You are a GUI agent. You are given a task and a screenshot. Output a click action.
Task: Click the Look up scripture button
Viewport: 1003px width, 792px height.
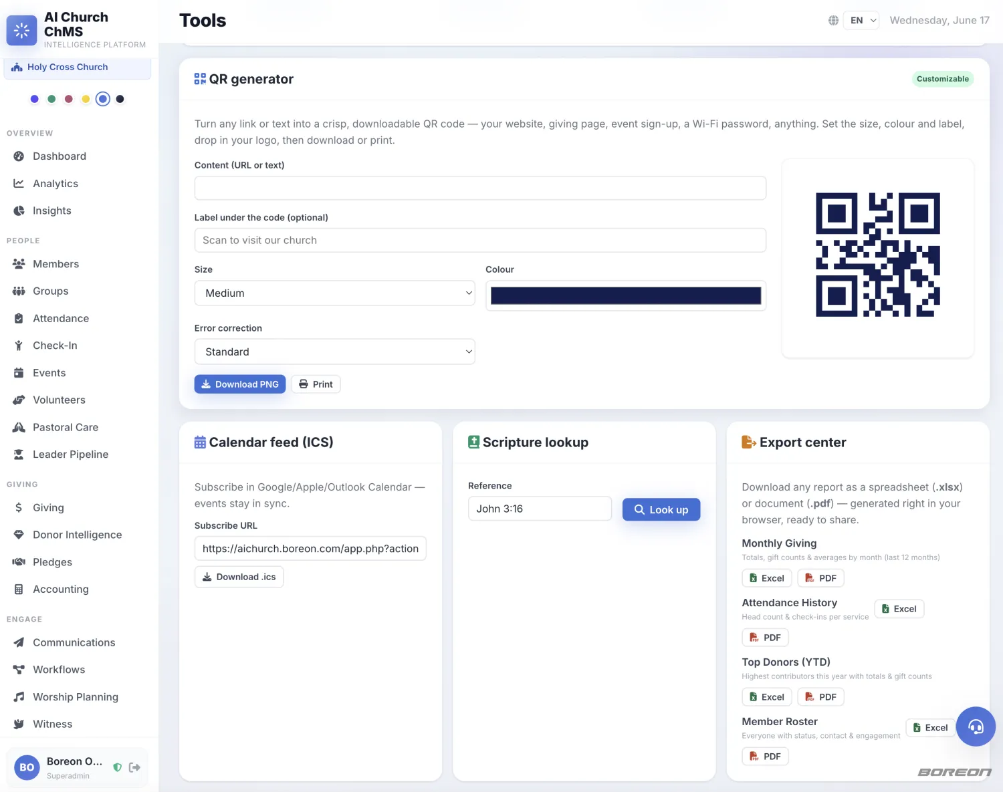[x=661, y=509]
